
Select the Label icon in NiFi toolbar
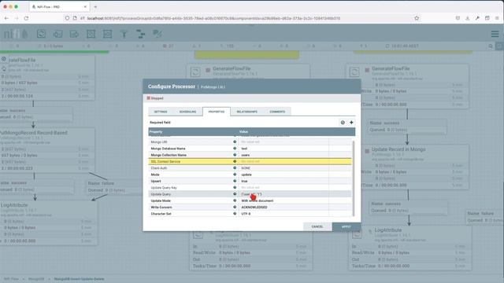(x=157, y=34)
